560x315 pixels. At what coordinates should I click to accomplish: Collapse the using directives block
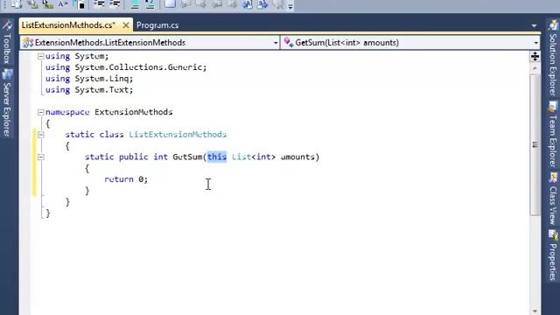[x=41, y=56]
